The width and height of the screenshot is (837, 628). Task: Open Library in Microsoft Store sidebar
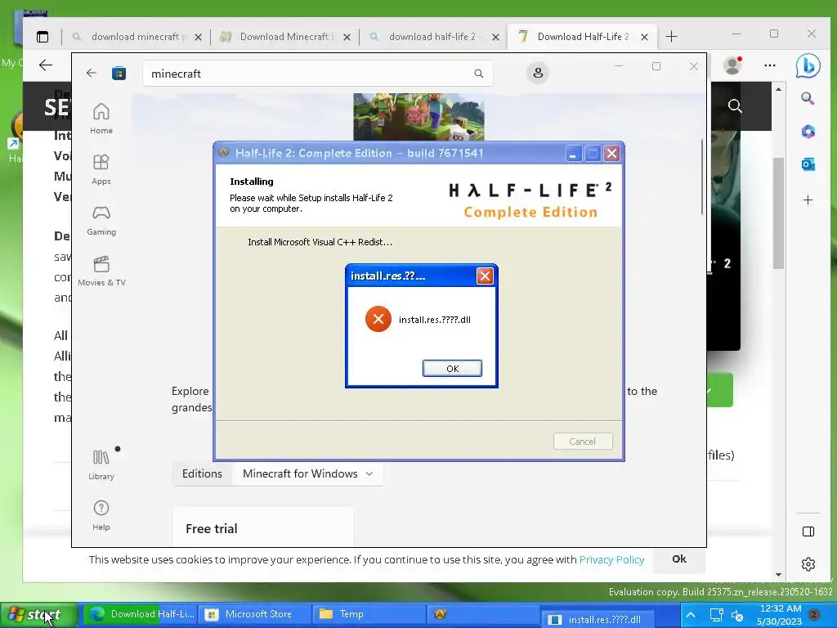101,464
